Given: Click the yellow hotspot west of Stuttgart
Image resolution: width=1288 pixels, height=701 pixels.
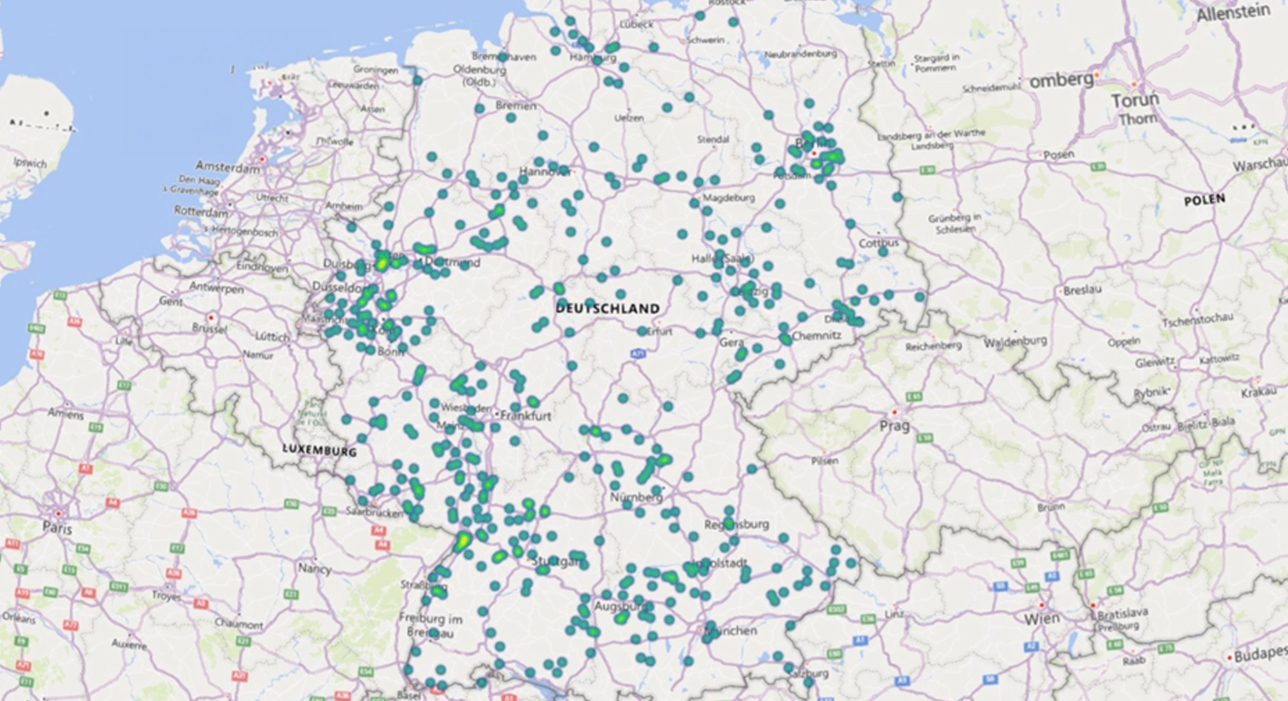Looking at the screenshot, I should tap(462, 541).
